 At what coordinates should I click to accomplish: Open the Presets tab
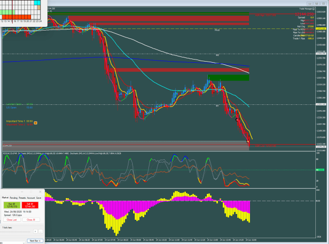[22, 198]
